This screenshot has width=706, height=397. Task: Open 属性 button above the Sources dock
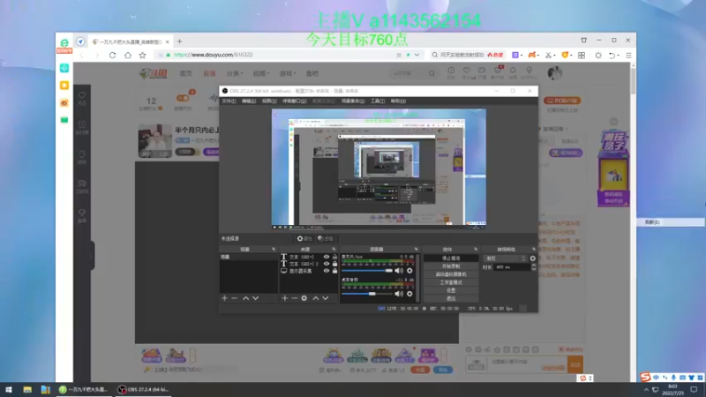pyautogui.click(x=304, y=238)
